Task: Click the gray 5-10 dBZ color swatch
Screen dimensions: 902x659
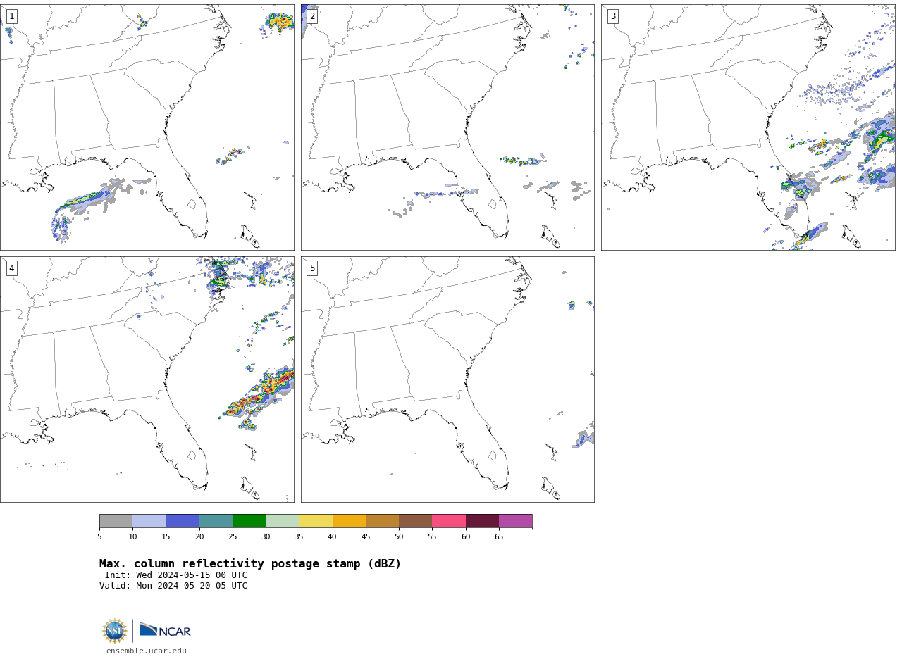Action: (x=116, y=521)
